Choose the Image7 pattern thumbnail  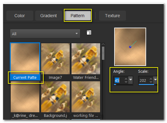click(55, 61)
